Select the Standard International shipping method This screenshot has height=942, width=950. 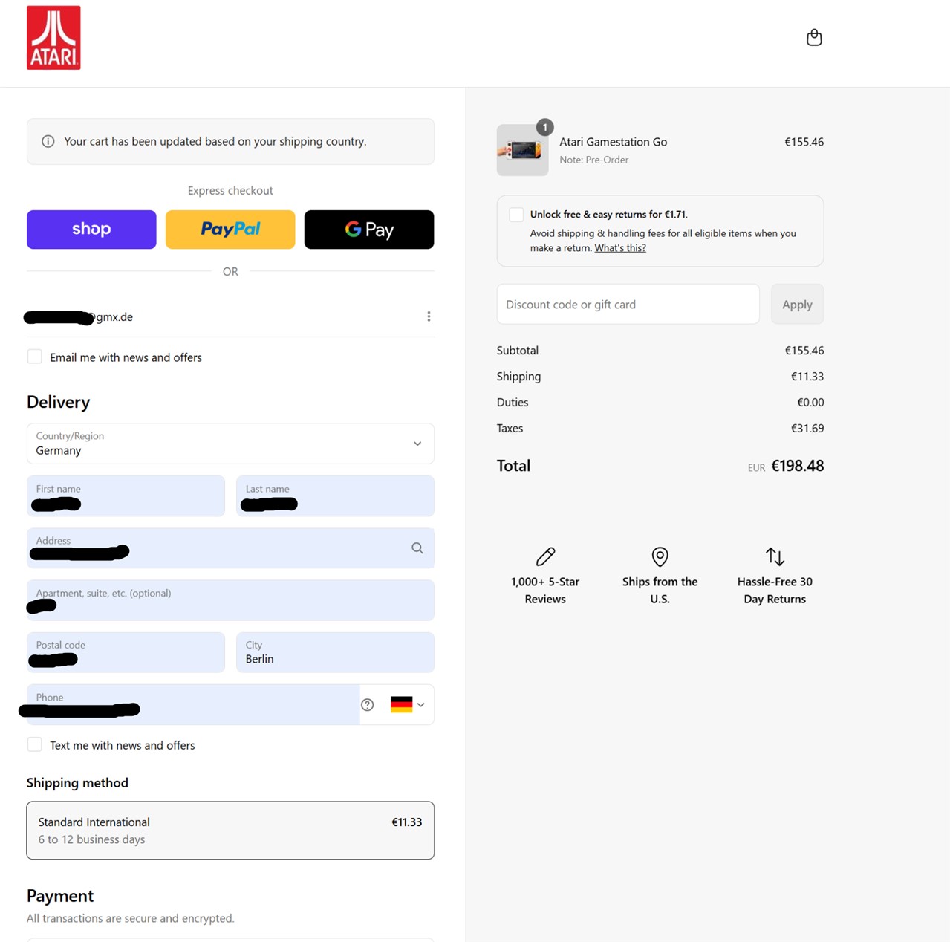(x=230, y=830)
